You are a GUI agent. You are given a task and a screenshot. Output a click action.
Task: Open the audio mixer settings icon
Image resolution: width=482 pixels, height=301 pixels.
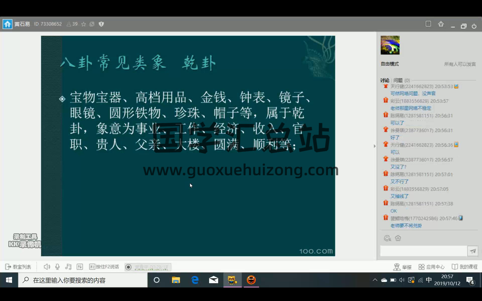[x=80, y=267]
